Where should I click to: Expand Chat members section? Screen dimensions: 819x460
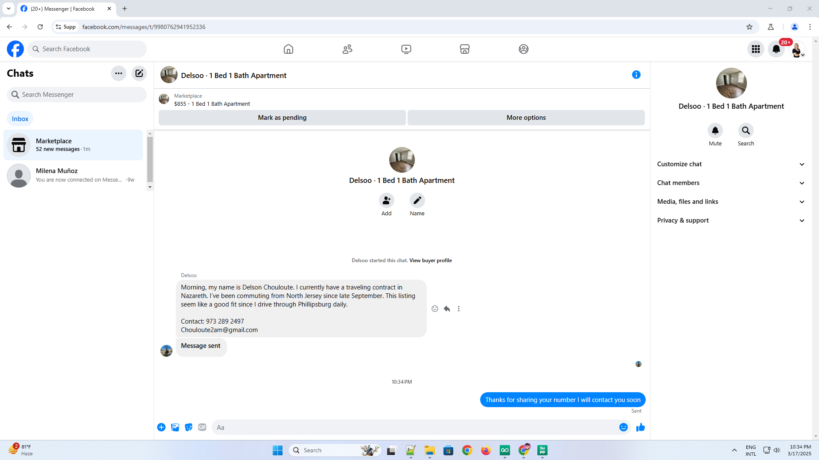[731, 183]
